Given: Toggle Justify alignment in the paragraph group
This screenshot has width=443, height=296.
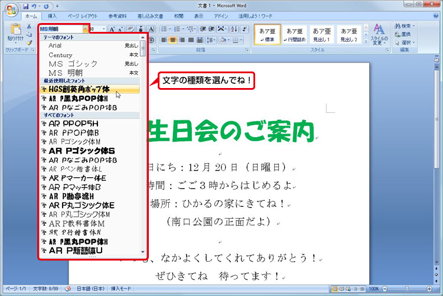Looking at the screenshot, I should coord(191,40).
